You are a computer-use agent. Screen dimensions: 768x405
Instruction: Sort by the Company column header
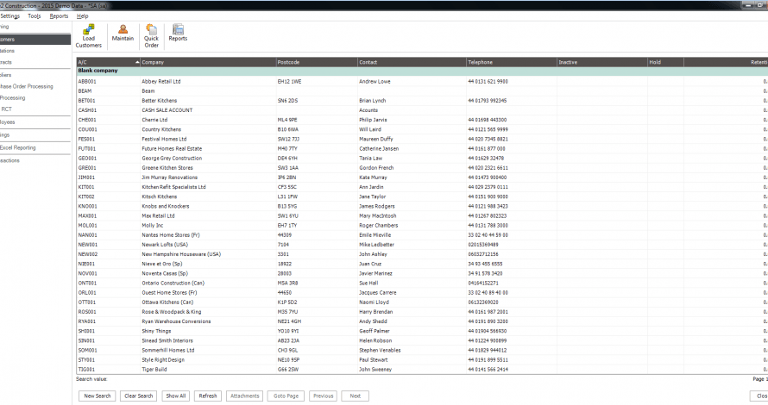[208, 62]
